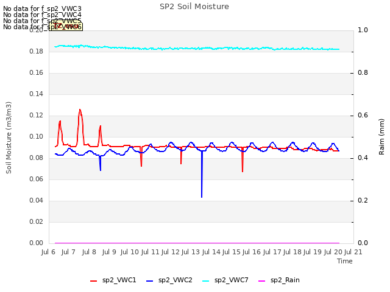Click the 1.0 right axis tick label
This screenshot has height=292, width=390.
point(363,30)
